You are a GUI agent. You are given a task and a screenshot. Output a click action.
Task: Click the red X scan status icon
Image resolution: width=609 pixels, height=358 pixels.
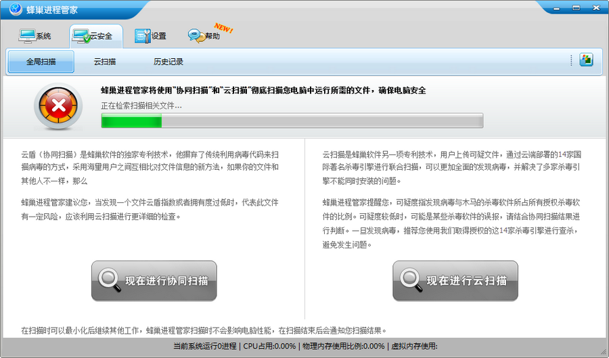[x=58, y=106]
